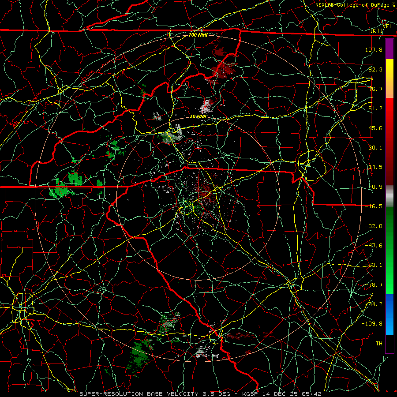Click the 30.1 legend value
Viewport: 397px width, 397px height.
tap(375, 148)
